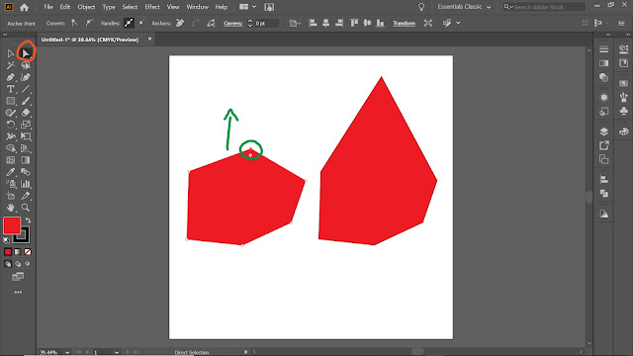Open zoom level dropdown in status bar
The image size is (633, 356).
tap(67, 352)
